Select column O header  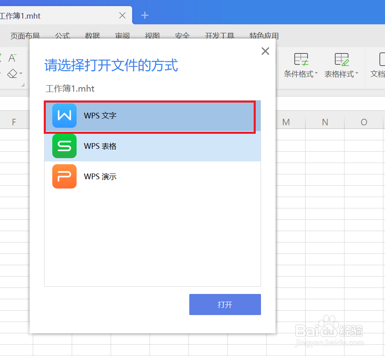364,122
